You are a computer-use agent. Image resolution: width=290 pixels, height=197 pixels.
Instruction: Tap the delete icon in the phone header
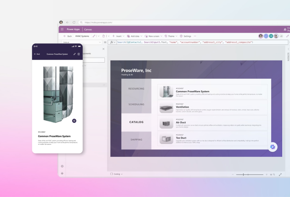[79, 54]
